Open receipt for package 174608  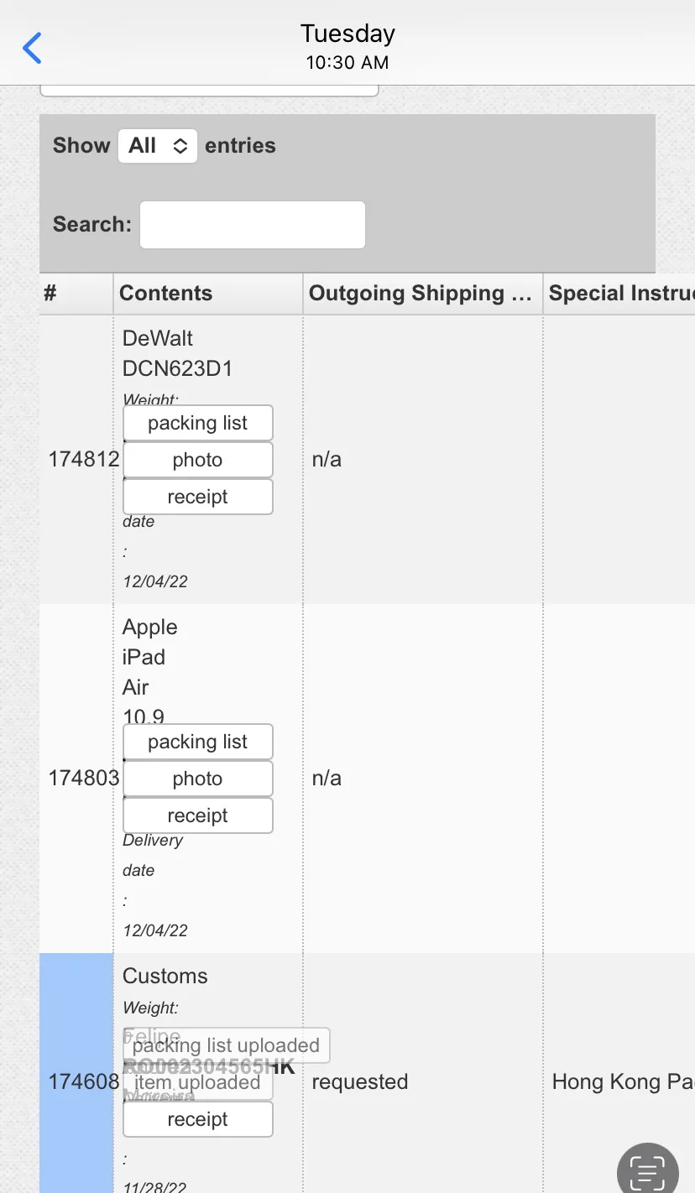(198, 1119)
